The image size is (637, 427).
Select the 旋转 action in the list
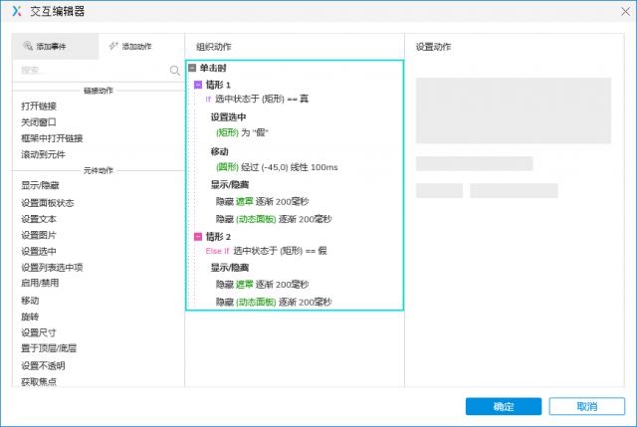point(30,316)
